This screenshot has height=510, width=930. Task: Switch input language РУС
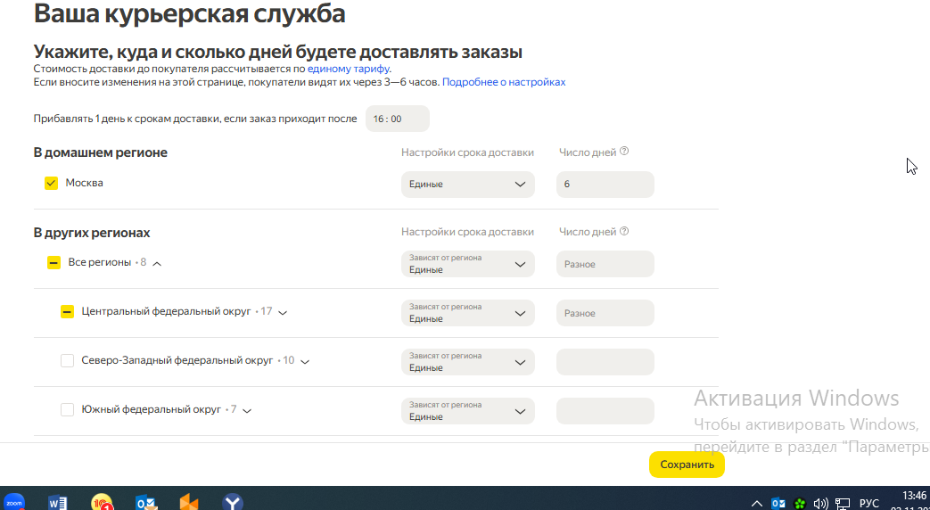coord(868,504)
